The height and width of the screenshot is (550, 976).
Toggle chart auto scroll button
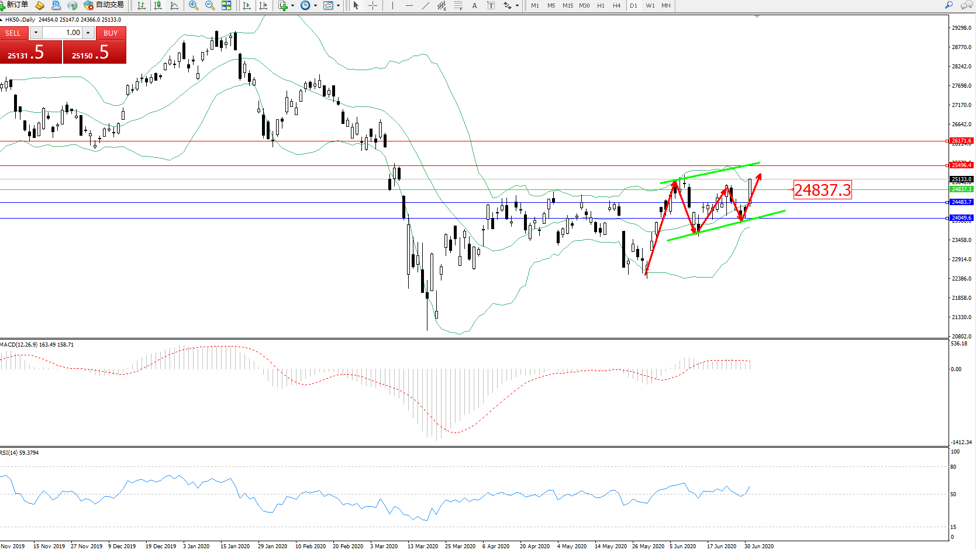pos(247,5)
